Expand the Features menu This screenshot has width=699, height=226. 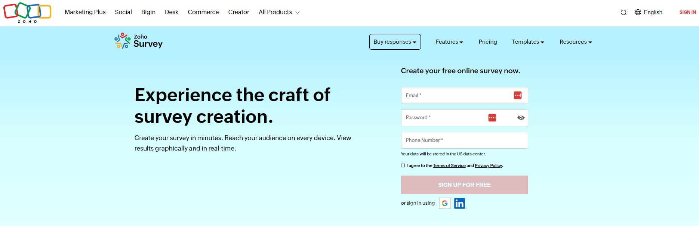(x=449, y=42)
